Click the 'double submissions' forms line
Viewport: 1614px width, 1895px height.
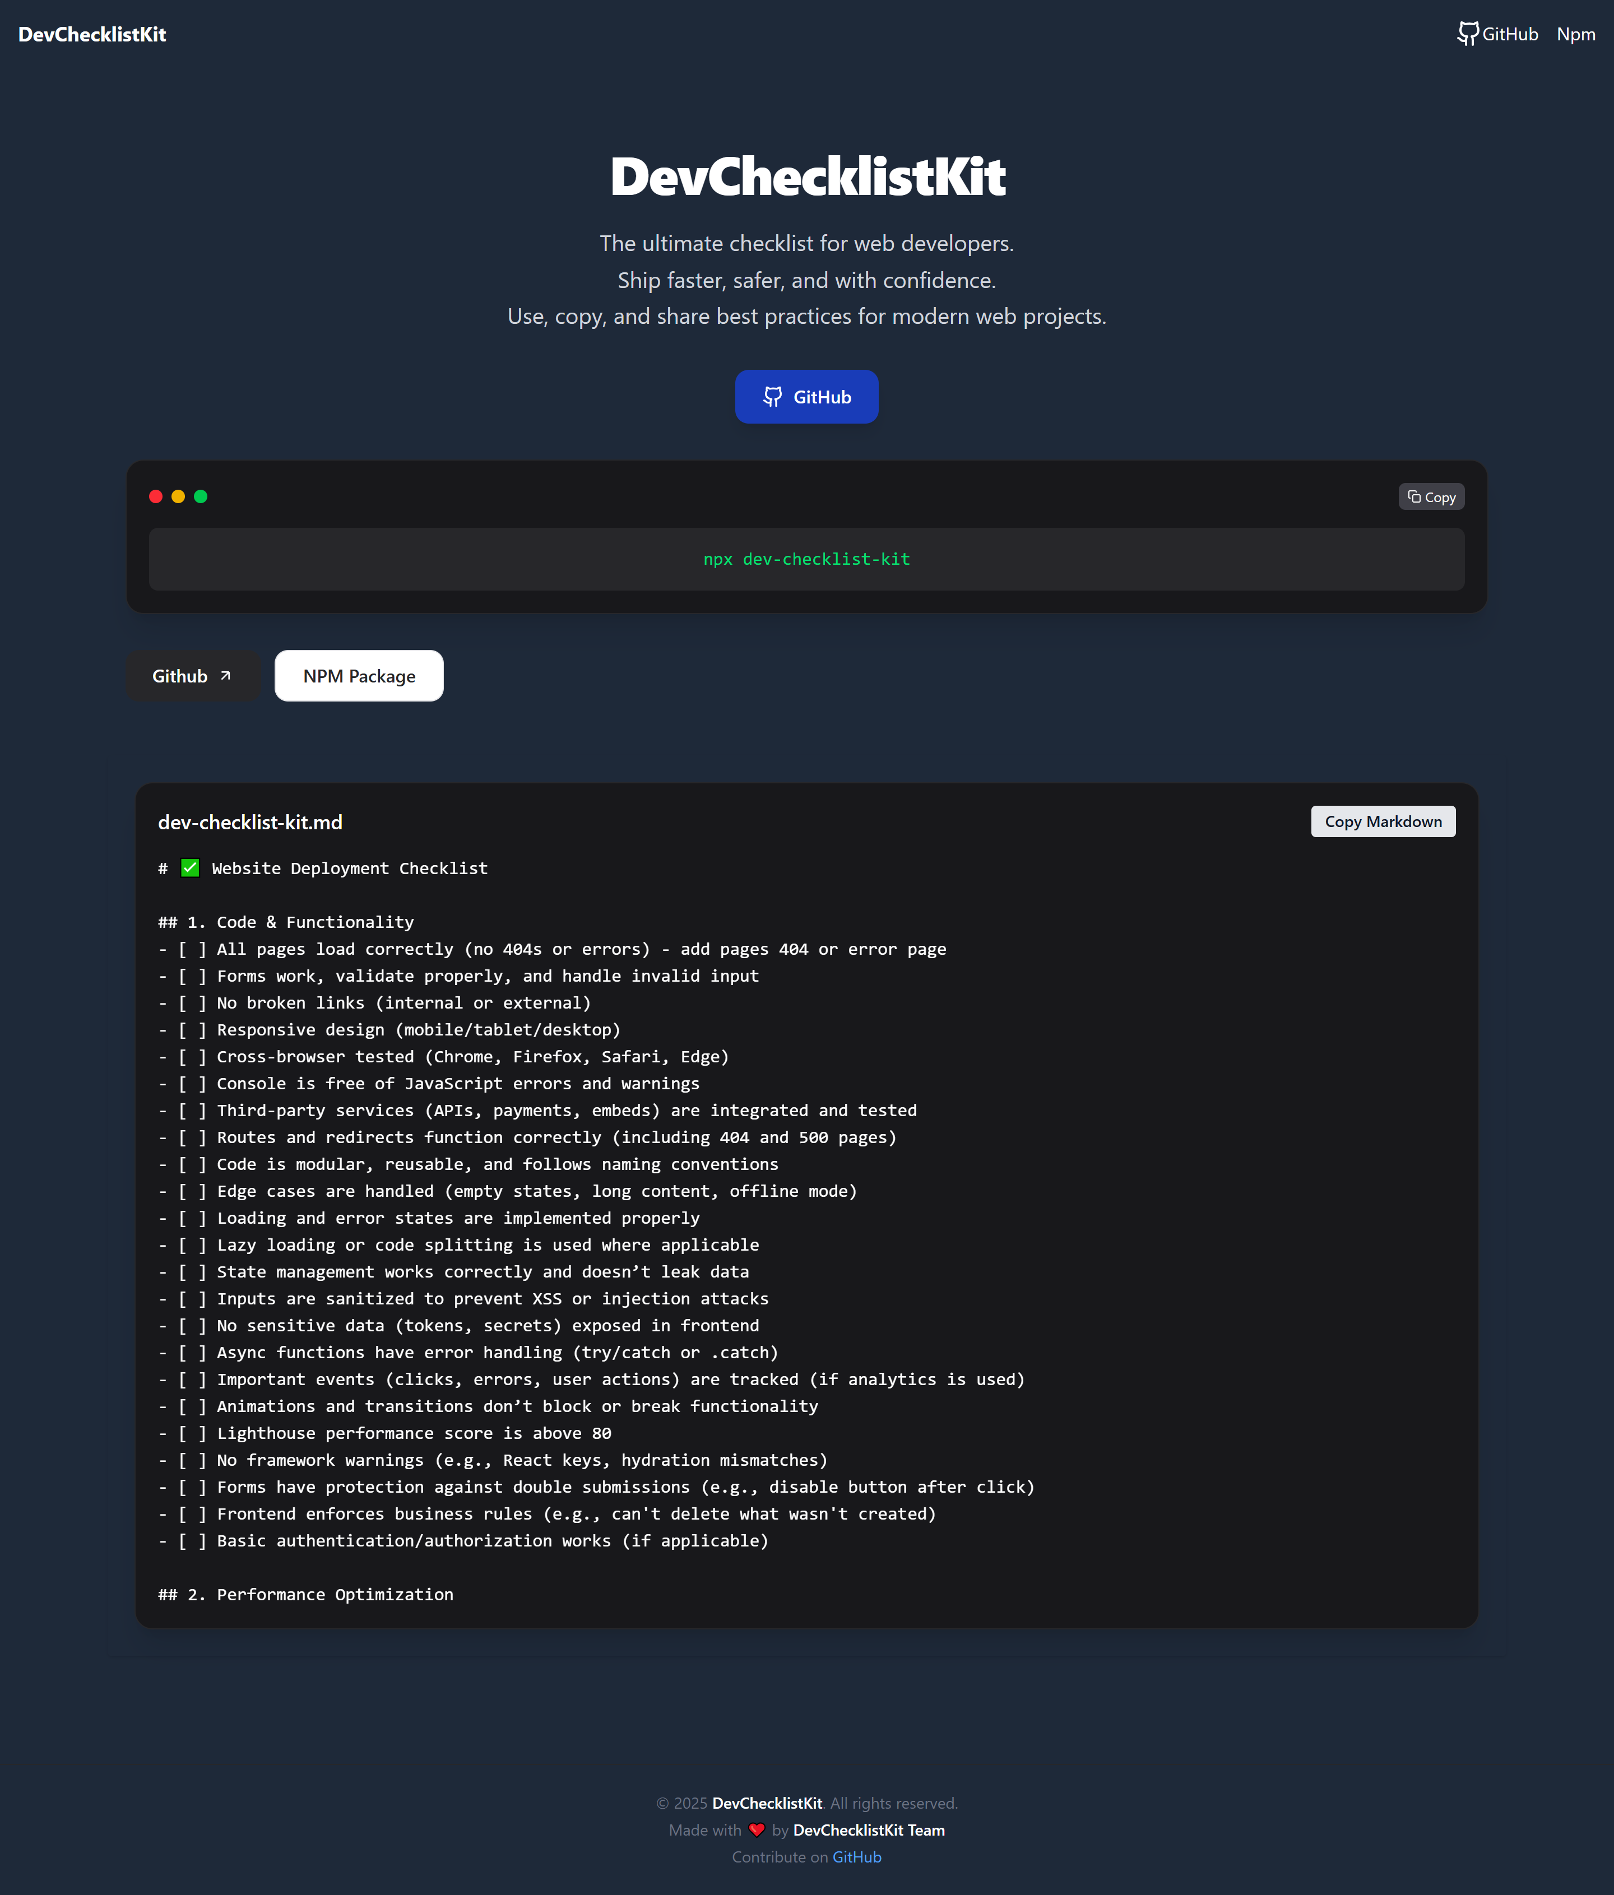tap(596, 1487)
